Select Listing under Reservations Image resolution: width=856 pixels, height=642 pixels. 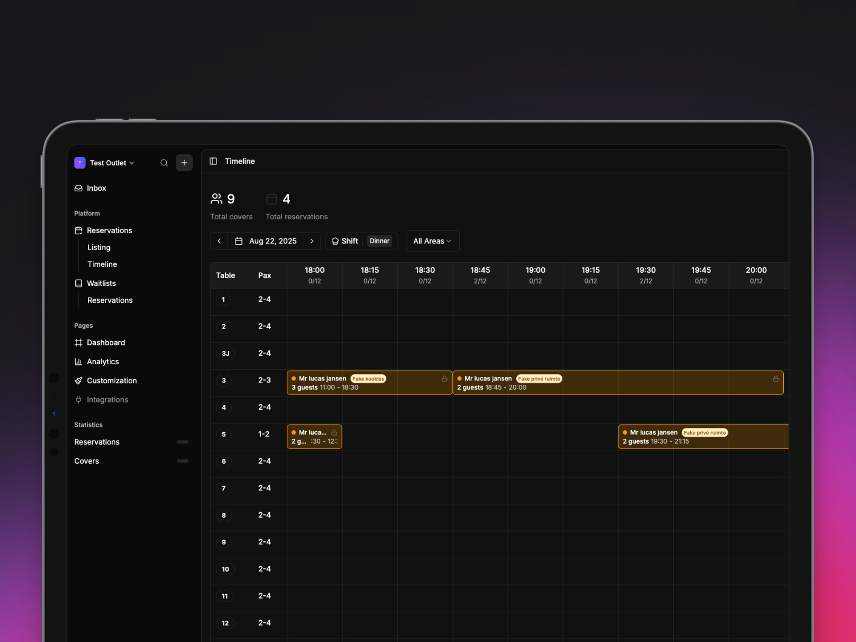click(99, 247)
